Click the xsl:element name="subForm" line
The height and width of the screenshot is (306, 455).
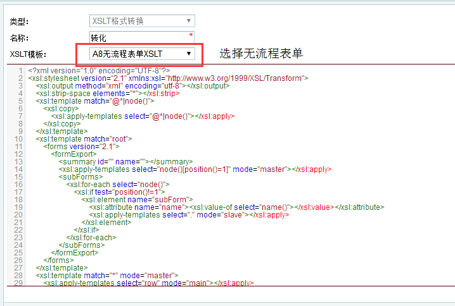(138, 199)
